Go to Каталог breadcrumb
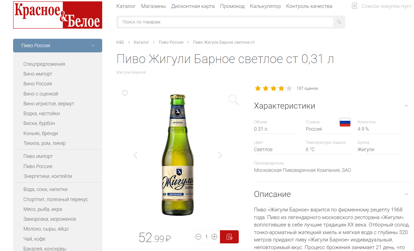 [141, 42]
